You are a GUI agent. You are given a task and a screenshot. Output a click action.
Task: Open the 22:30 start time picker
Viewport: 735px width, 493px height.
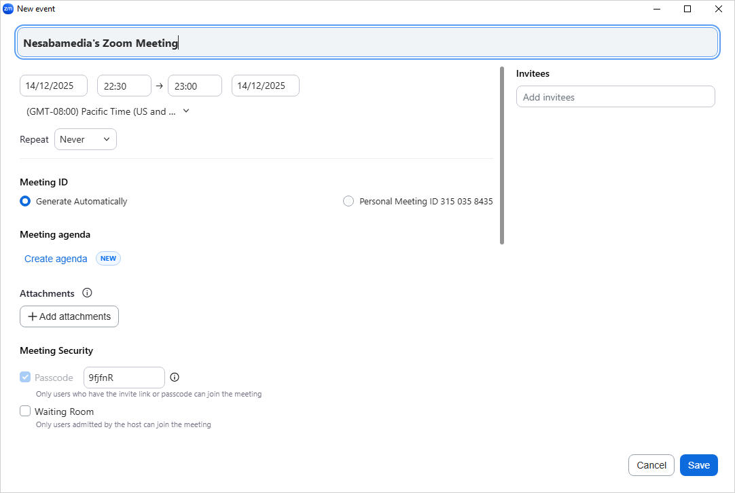click(x=124, y=86)
